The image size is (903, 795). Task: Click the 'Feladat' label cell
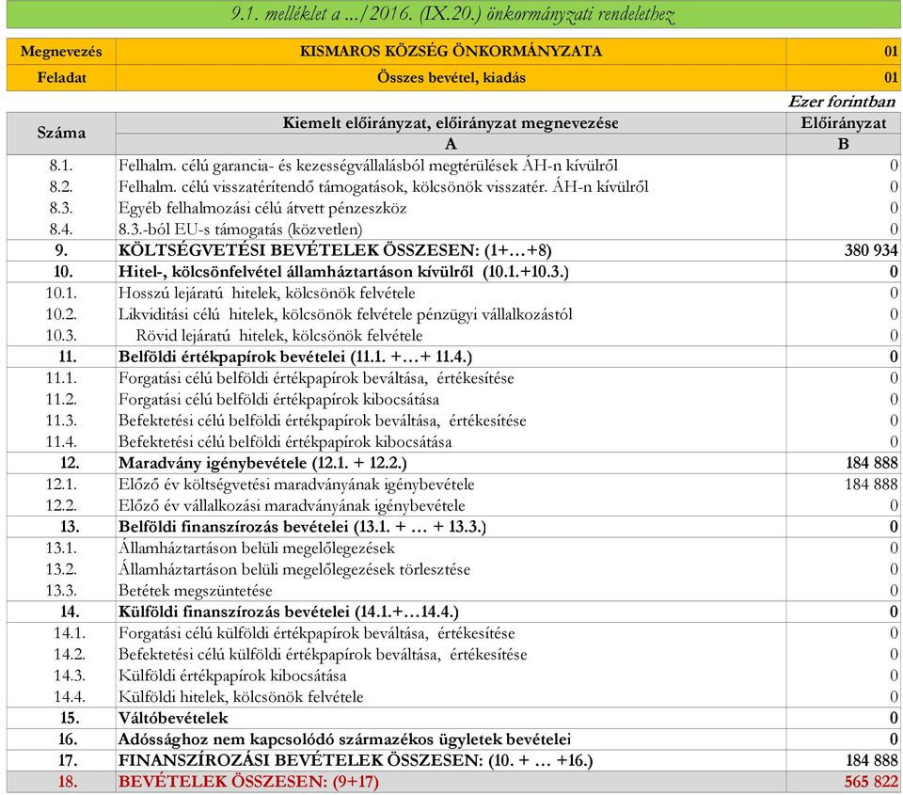[x=61, y=77]
